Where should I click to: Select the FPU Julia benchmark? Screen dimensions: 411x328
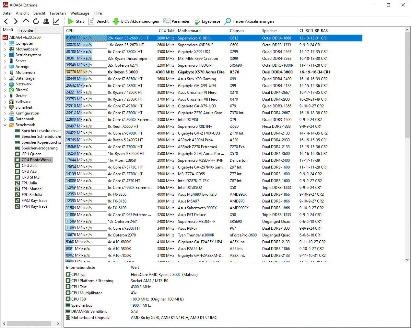[x=26, y=183]
